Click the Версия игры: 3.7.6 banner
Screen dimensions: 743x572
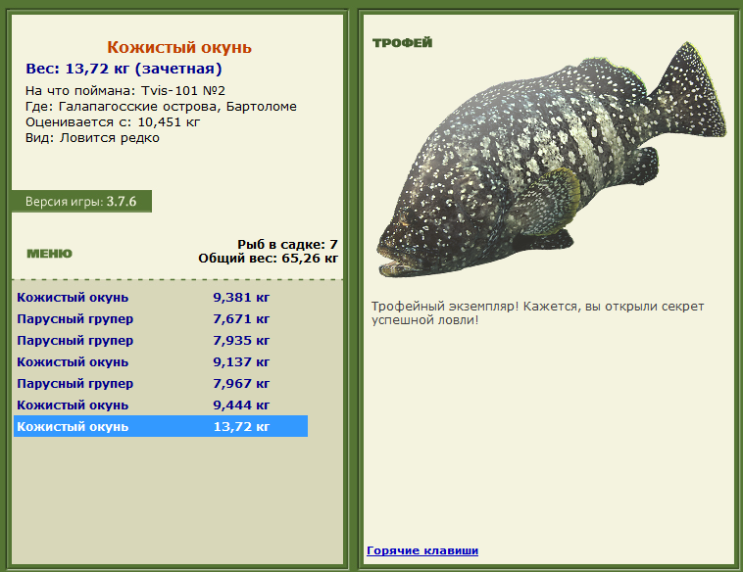click(81, 202)
